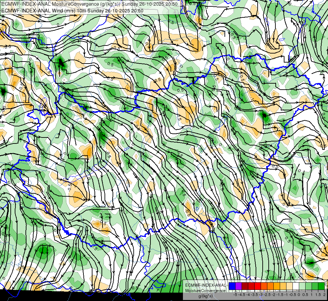The image size is (328, 301).
Task: Click the legend unit g/(kg*s)
Action: coord(206,296)
